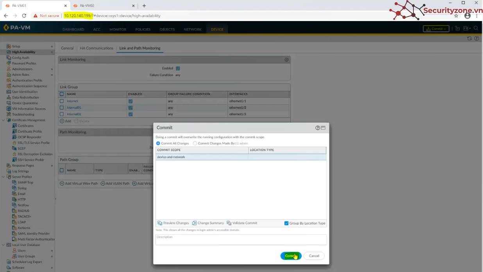Click the Kerberos server profile icon
This screenshot has height=272, width=483.
click(14, 228)
